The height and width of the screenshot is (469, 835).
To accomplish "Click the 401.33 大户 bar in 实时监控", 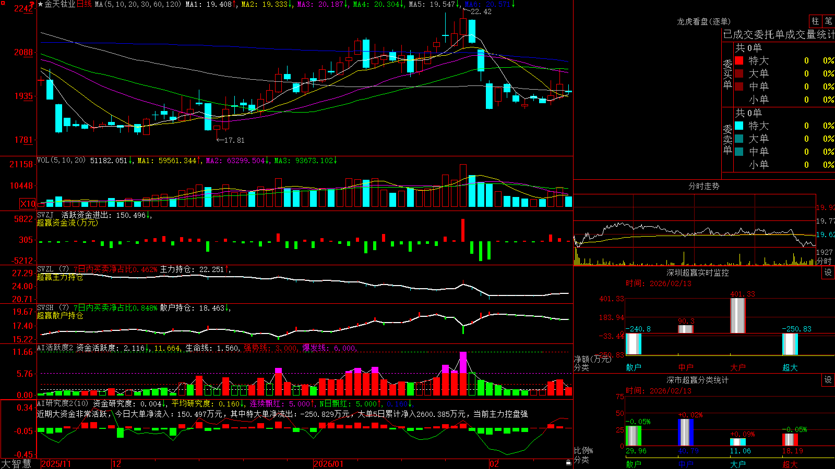I will (737, 316).
